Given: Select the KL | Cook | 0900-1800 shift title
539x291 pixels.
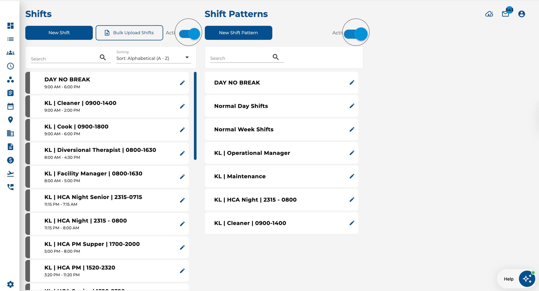Looking at the screenshot, I should (76, 127).
